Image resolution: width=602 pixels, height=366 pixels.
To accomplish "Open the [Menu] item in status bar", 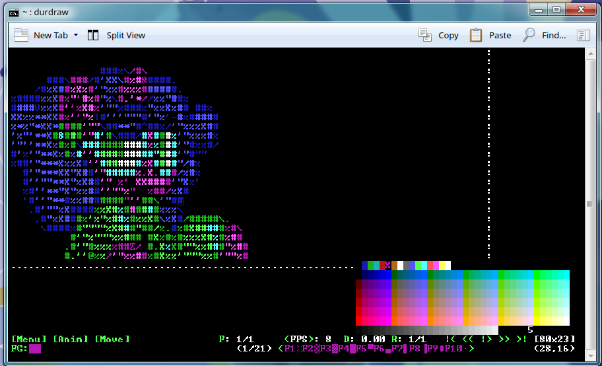I will click(29, 339).
